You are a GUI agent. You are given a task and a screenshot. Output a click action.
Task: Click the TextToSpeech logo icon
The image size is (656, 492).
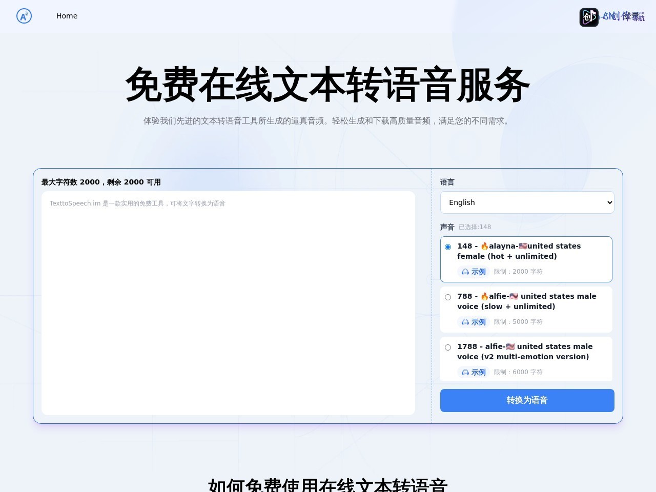coord(24,16)
